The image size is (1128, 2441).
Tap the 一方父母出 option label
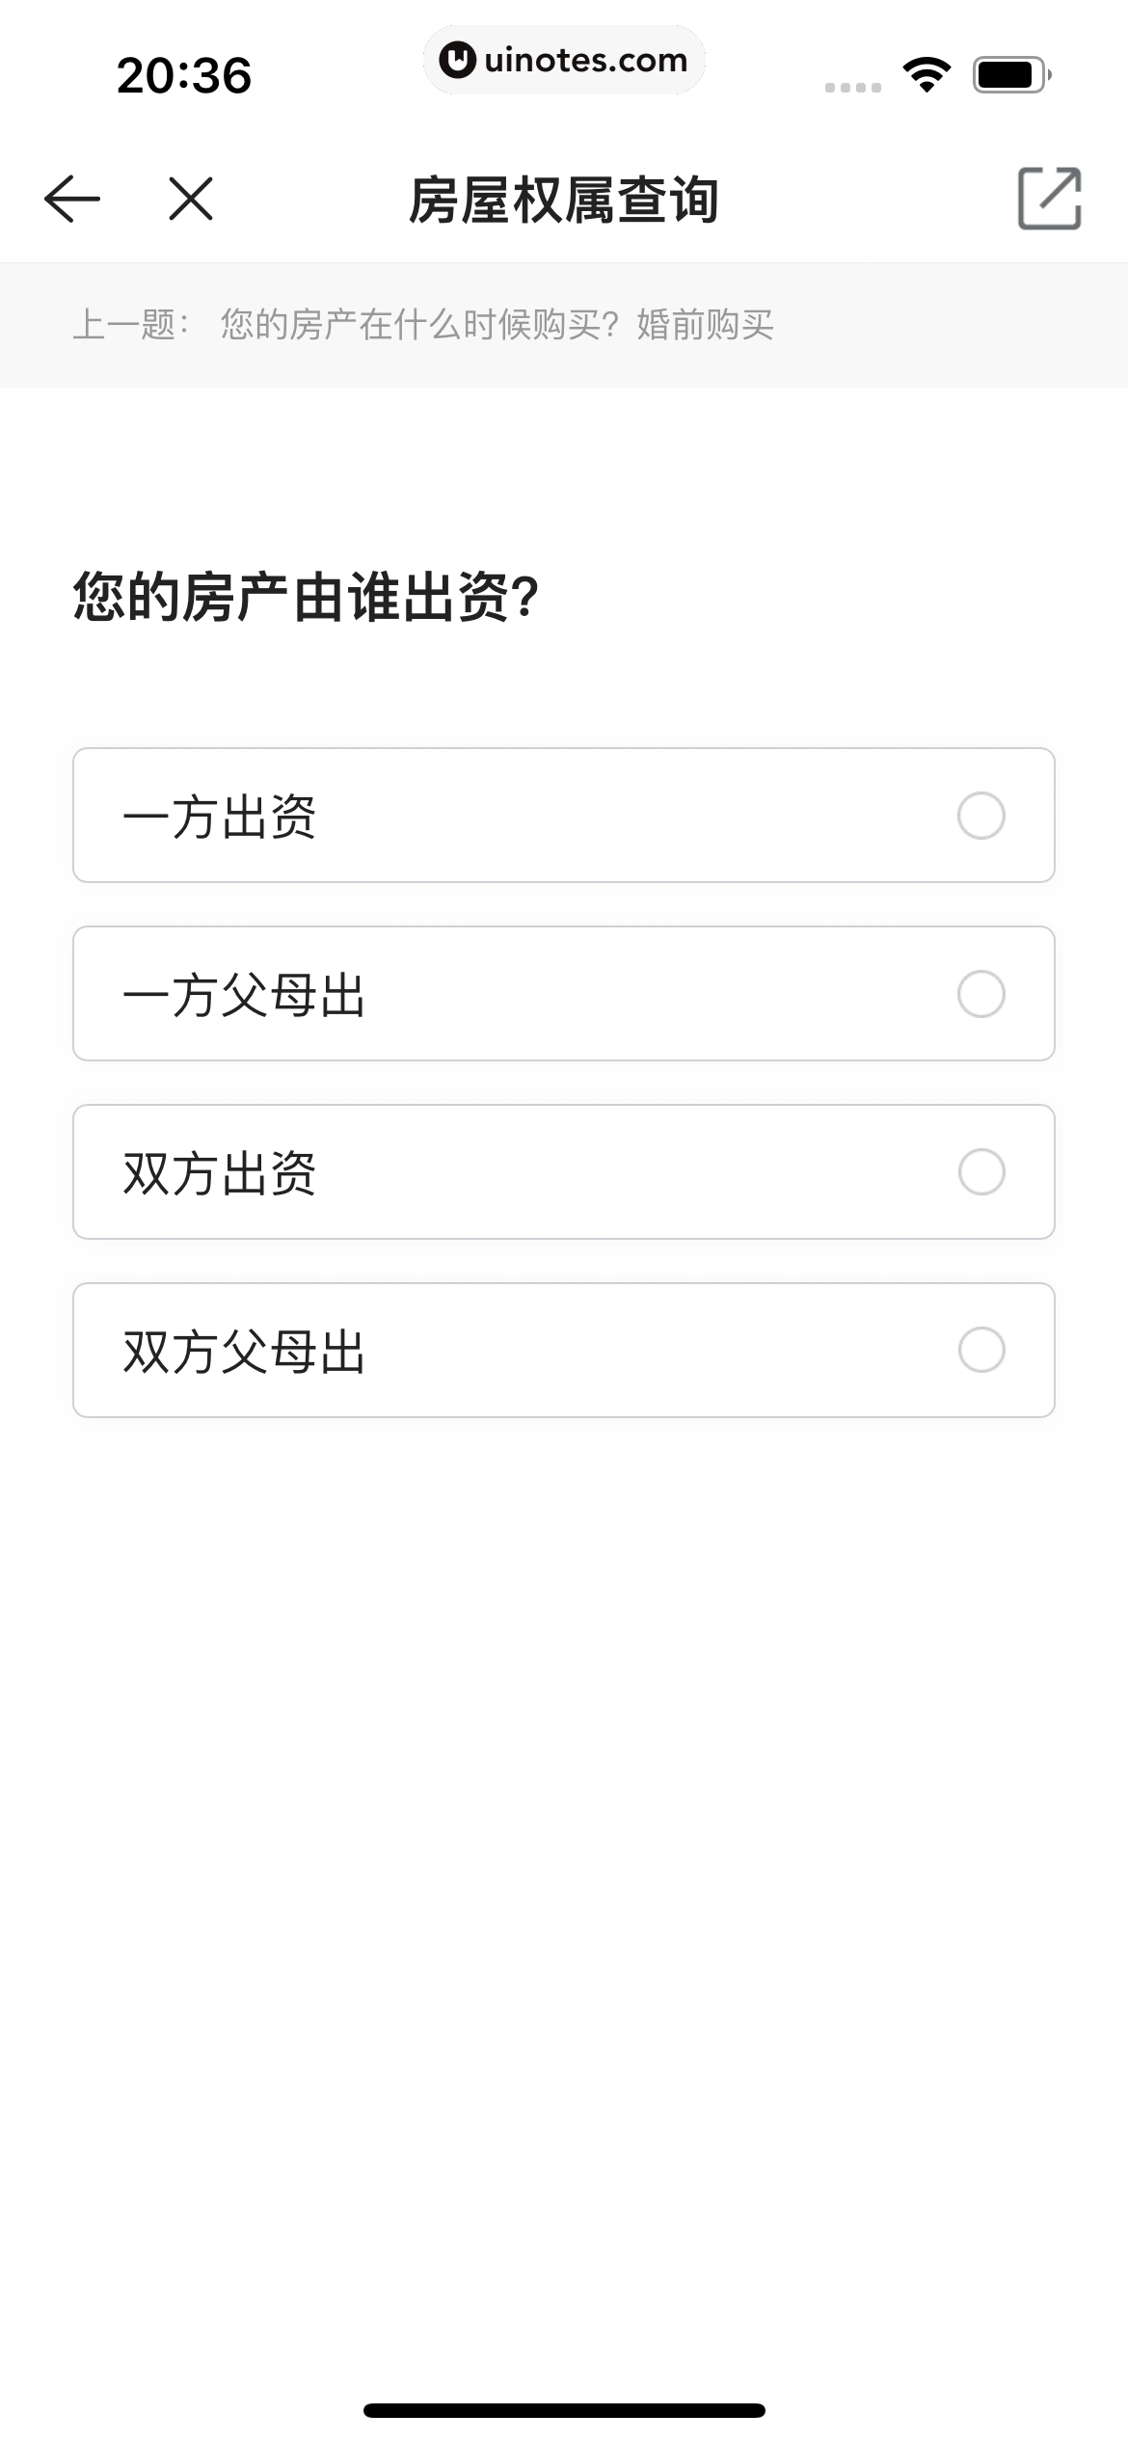tap(245, 996)
